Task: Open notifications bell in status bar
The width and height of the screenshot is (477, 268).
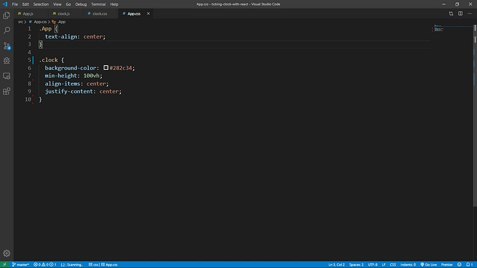Action: coord(469,264)
